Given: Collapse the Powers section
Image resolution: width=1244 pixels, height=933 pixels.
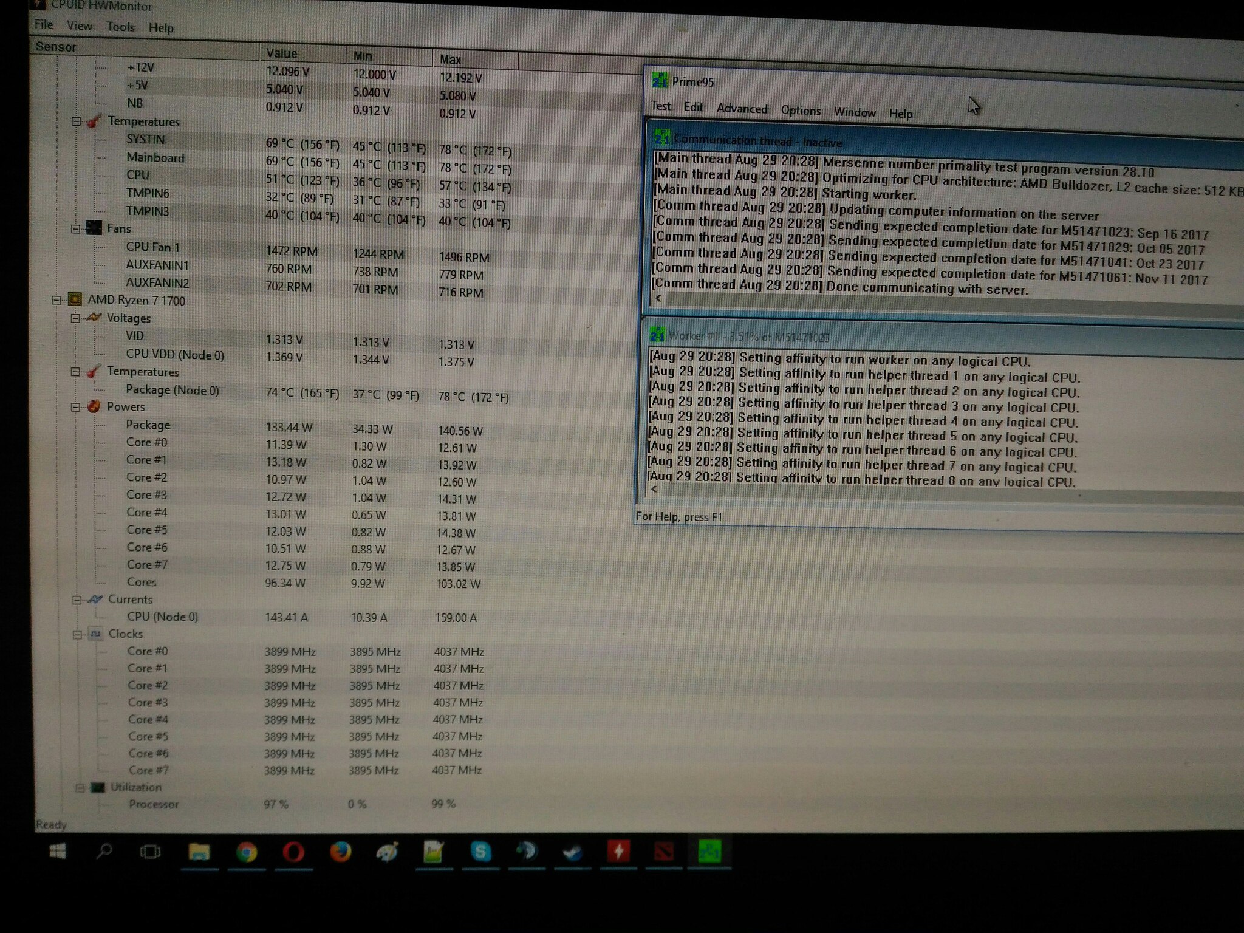Looking at the screenshot, I should point(75,407).
